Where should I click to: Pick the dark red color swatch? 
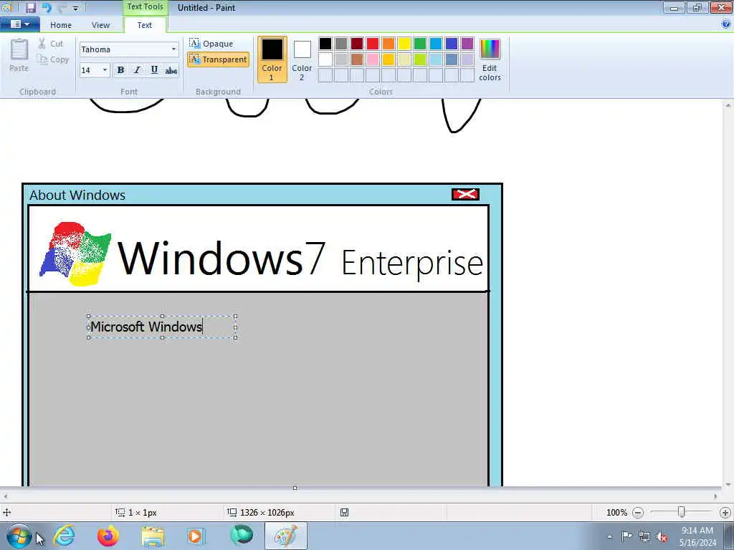click(x=357, y=44)
